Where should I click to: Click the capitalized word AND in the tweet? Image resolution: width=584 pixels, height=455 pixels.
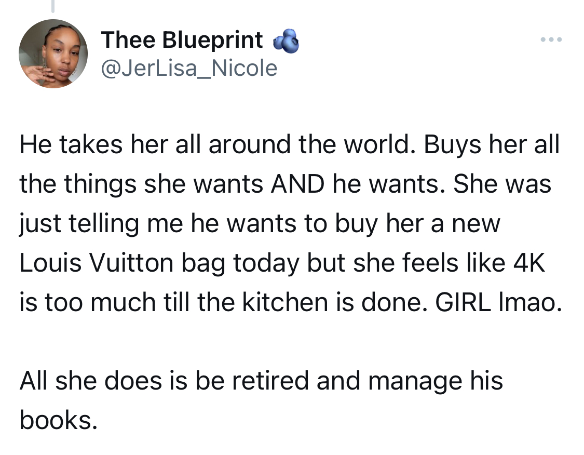coord(297,184)
